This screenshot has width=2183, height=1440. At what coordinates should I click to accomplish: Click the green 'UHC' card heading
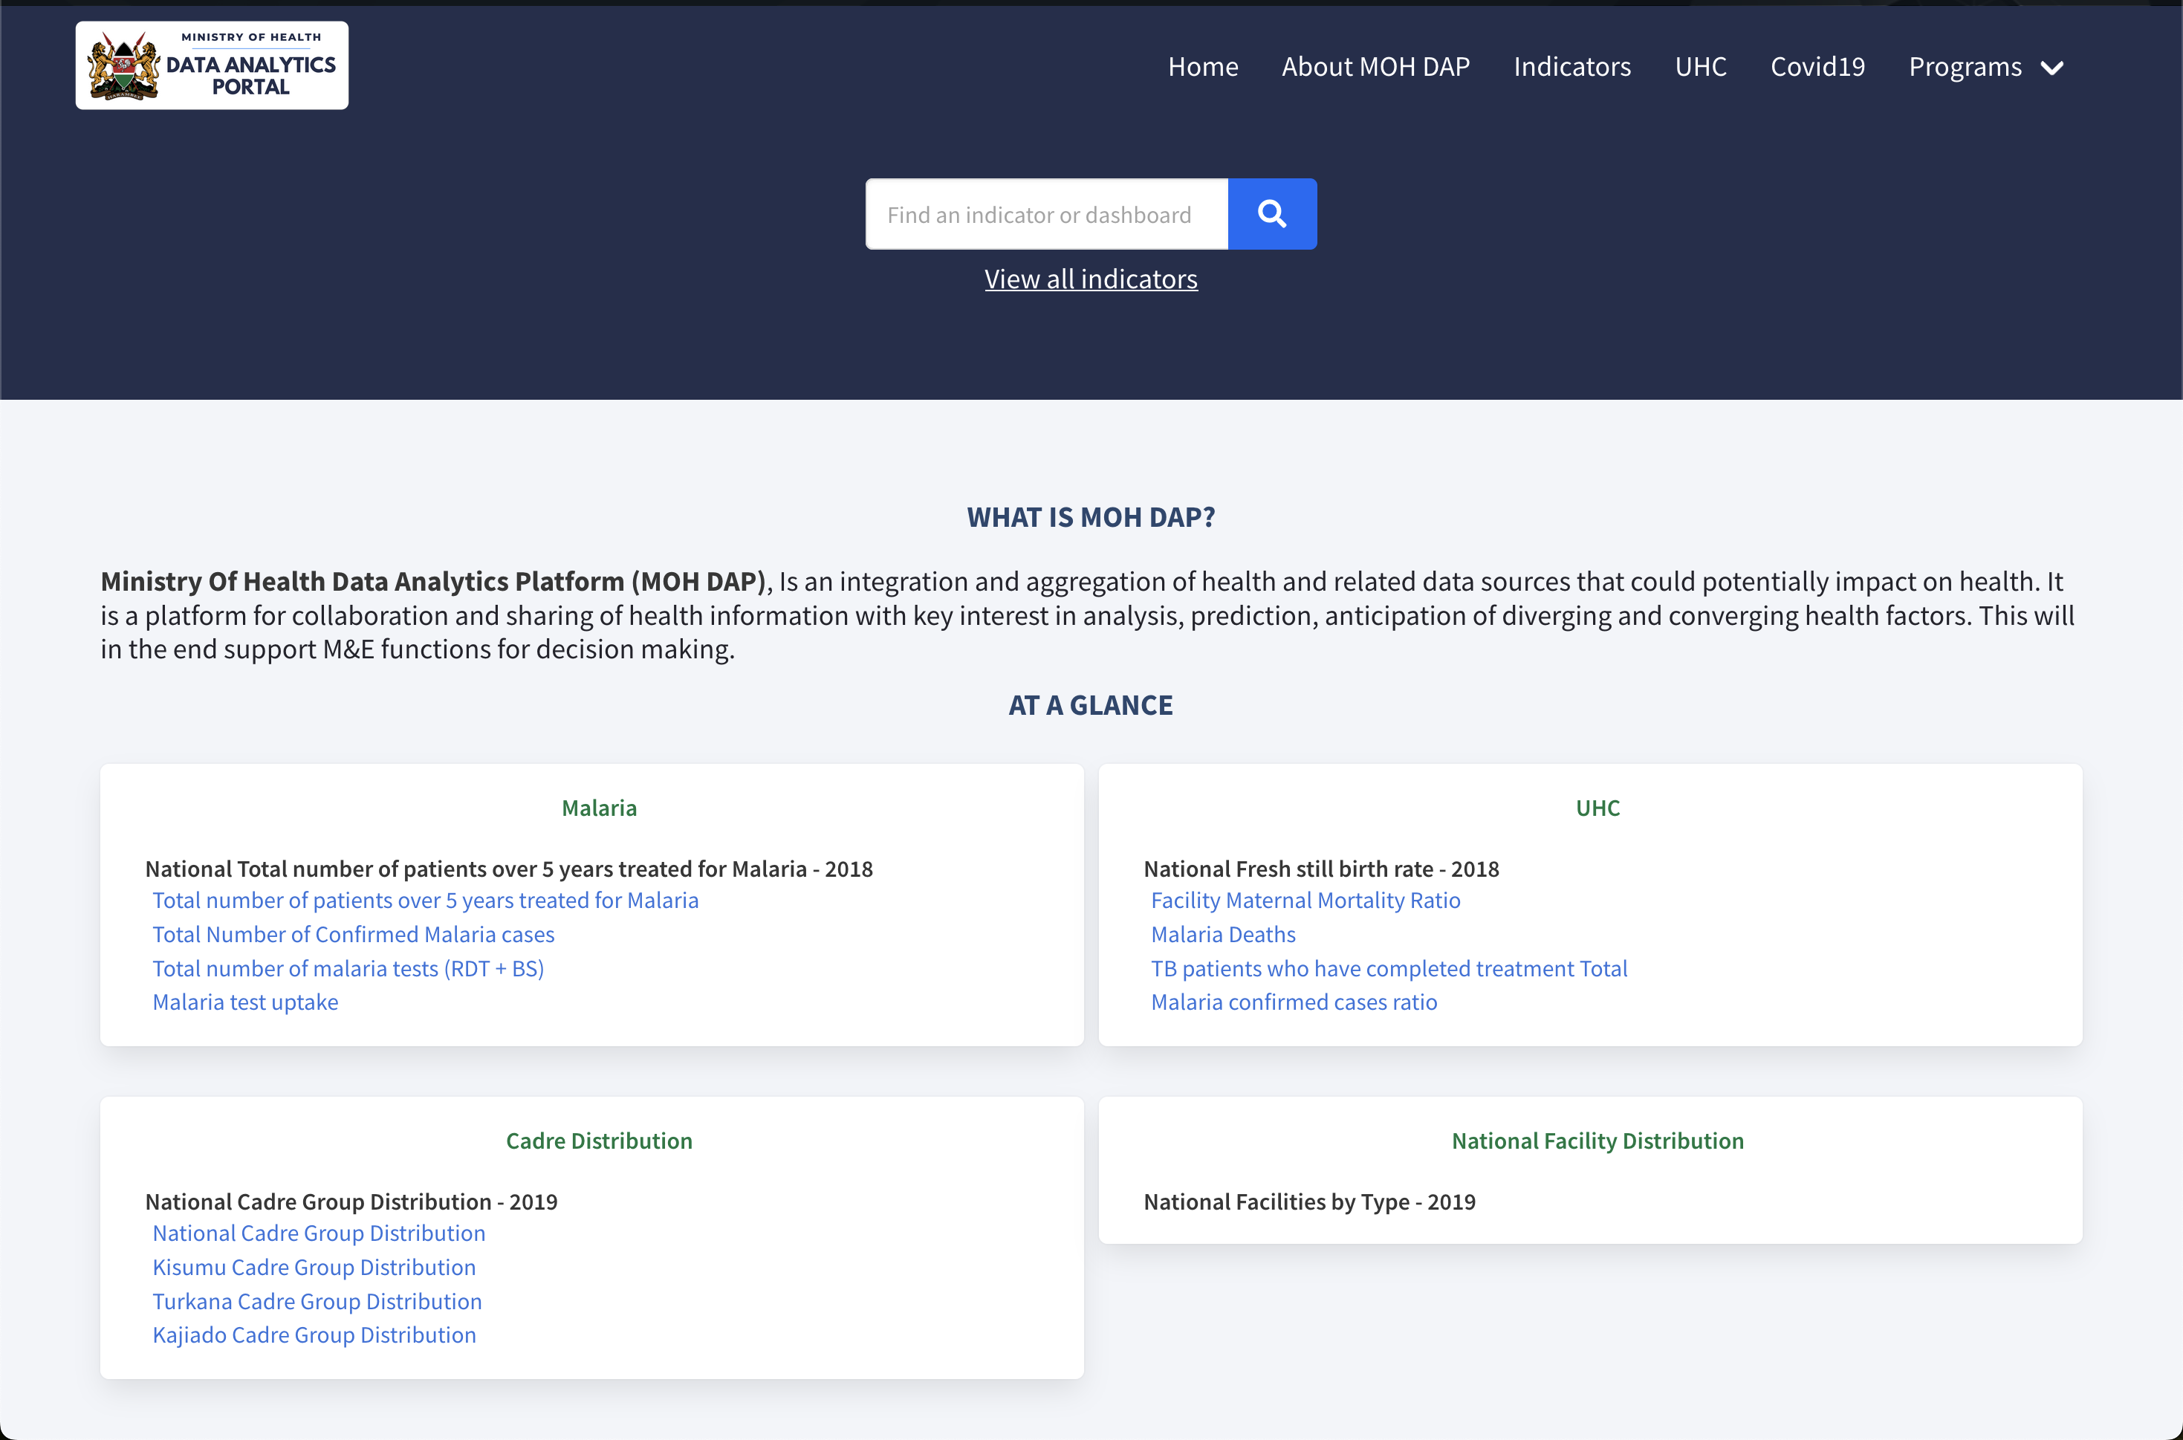pos(1598,808)
